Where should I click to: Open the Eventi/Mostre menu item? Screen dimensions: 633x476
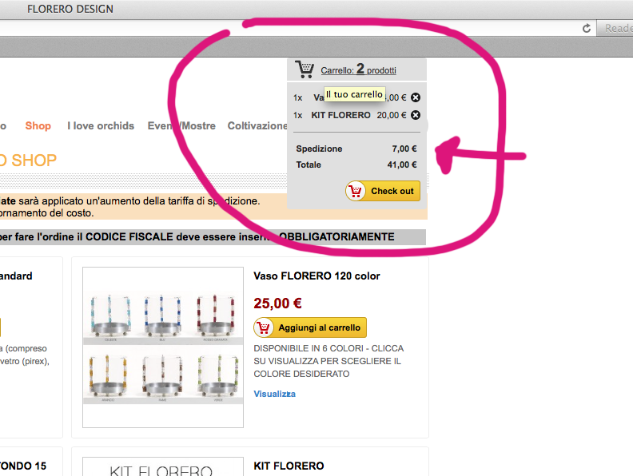coord(181,126)
